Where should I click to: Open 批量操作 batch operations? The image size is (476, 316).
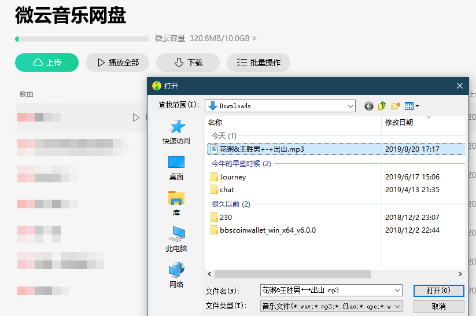pos(259,63)
